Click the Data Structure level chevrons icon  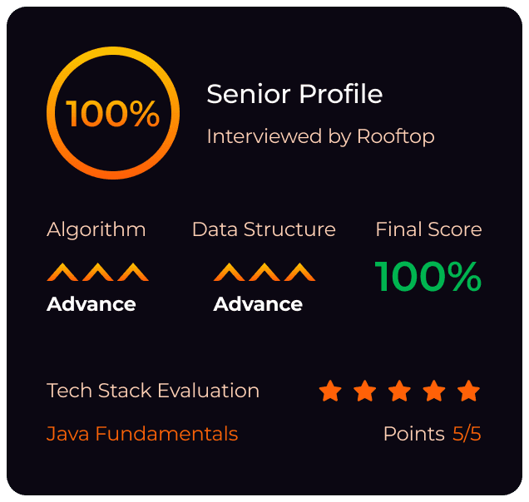coord(264,272)
